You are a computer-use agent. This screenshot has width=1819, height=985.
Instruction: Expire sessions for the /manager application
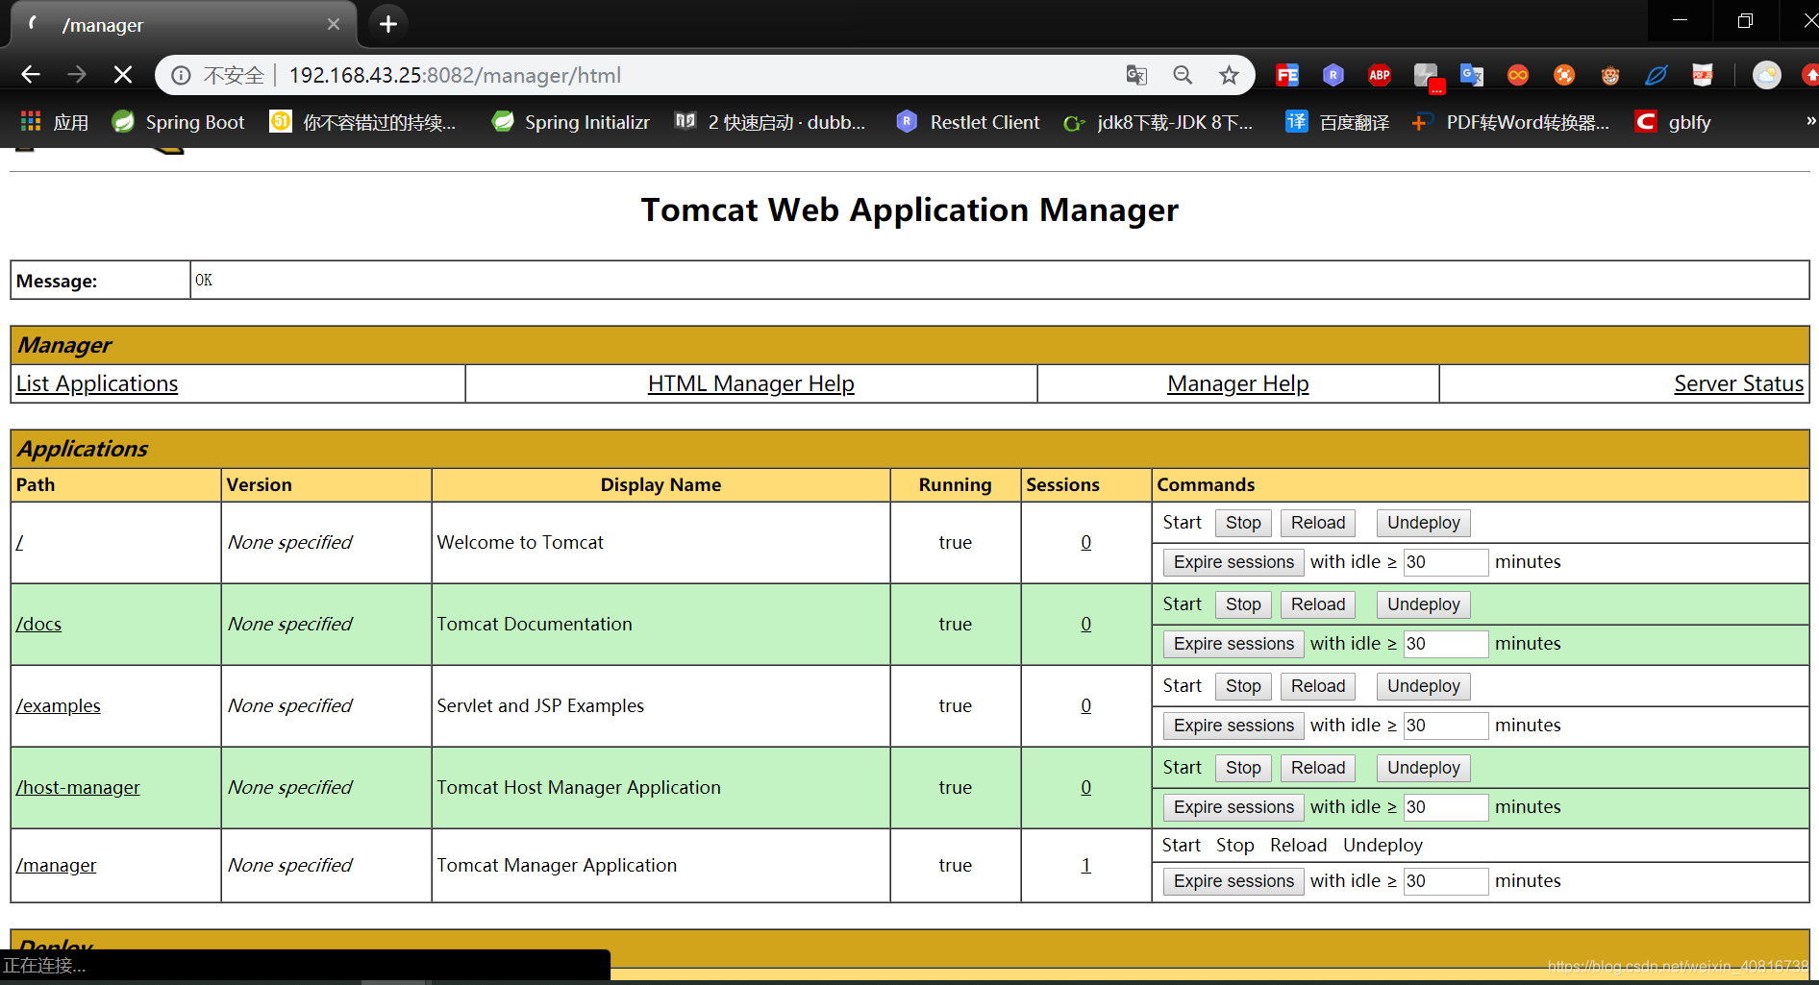(1233, 881)
